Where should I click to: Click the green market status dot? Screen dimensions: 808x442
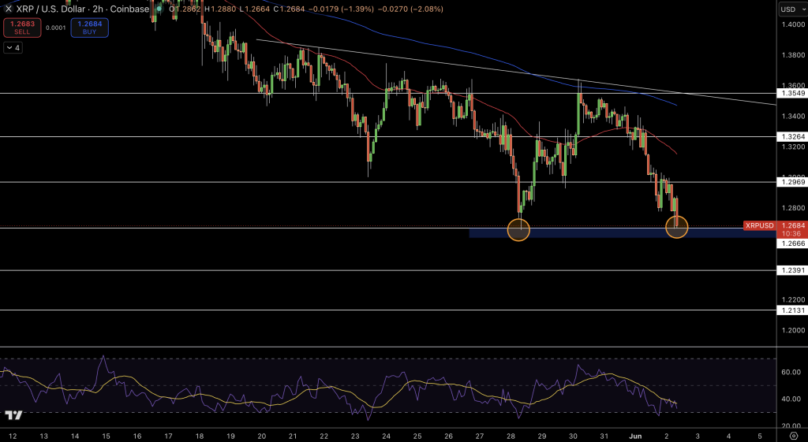[159, 9]
